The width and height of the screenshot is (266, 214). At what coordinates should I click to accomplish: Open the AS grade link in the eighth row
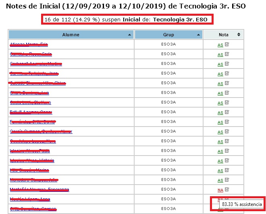click(220, 113)
